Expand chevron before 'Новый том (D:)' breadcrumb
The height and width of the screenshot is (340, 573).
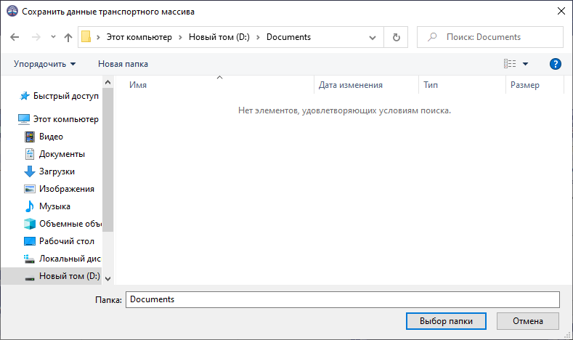tap(180, 37)
